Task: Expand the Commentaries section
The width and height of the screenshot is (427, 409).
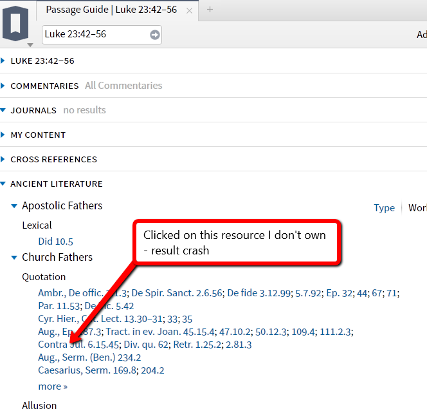Action: [3, 86]
